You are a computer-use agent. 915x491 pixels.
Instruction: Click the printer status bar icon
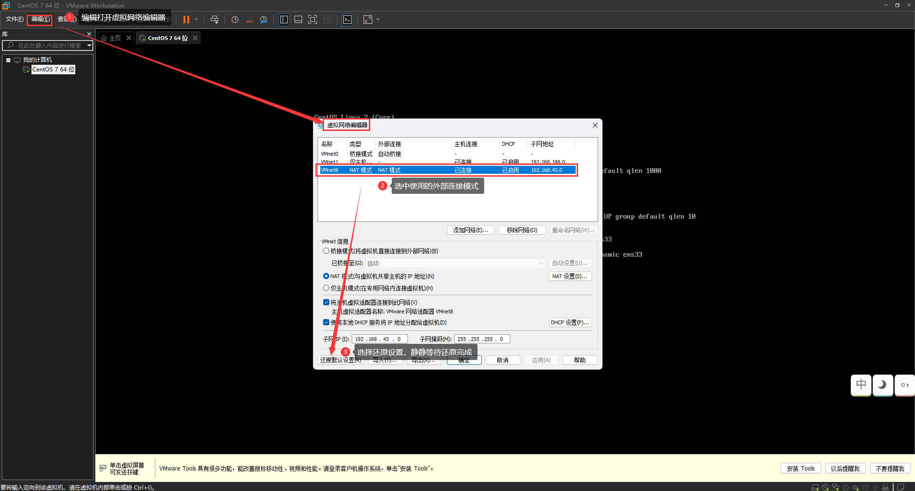[x=845, y=487]
